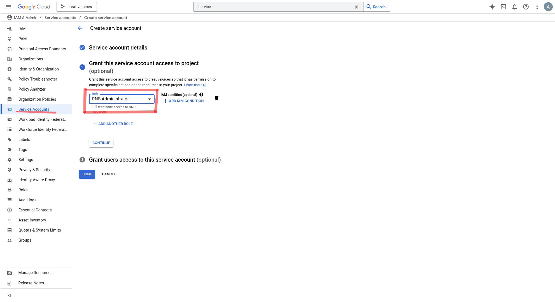The height and width of the screenshot is (302, 555).
Task: Delete the DNS Administrator role row
Action: coord(216,98)
